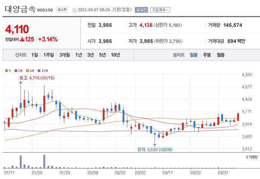Select the 1년 line chart period

point(78,55)
